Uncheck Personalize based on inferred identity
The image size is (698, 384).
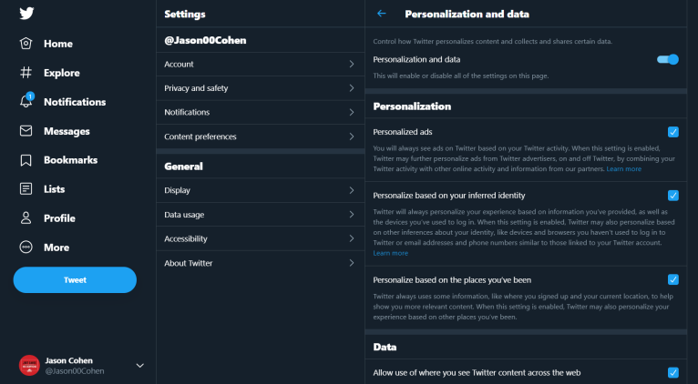tap(673, 196)
